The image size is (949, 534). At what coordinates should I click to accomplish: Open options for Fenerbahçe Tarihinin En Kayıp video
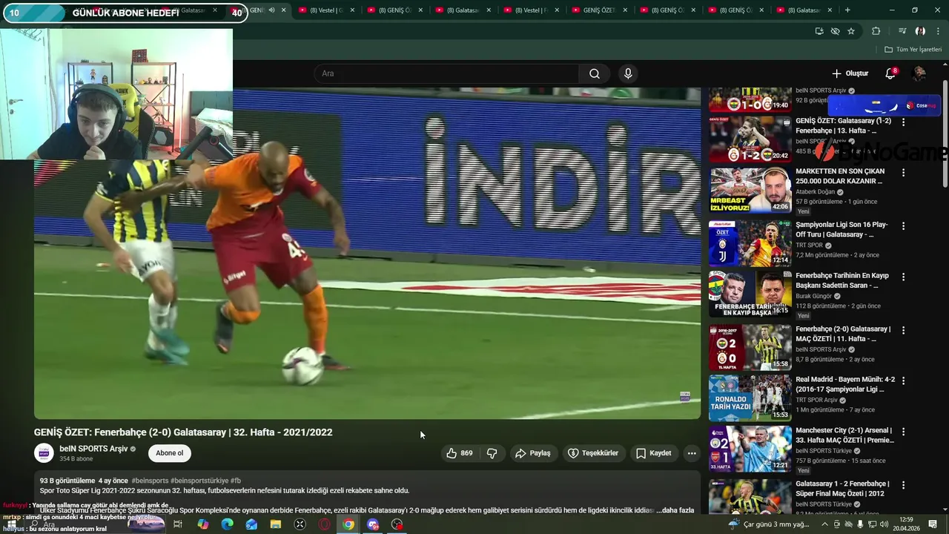[x=903, y=277]
